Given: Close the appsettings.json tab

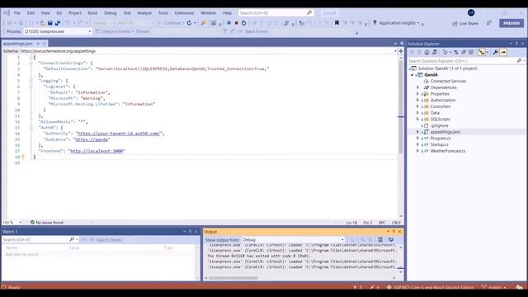Looking at the screenshot, I should click(x=44, y=44).
